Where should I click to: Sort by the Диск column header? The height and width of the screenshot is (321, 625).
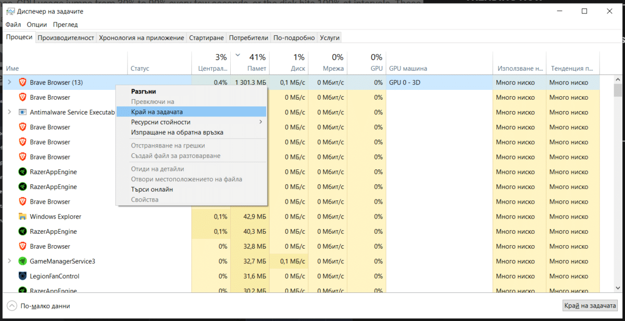pyautogui.click(x=289, y=63)
